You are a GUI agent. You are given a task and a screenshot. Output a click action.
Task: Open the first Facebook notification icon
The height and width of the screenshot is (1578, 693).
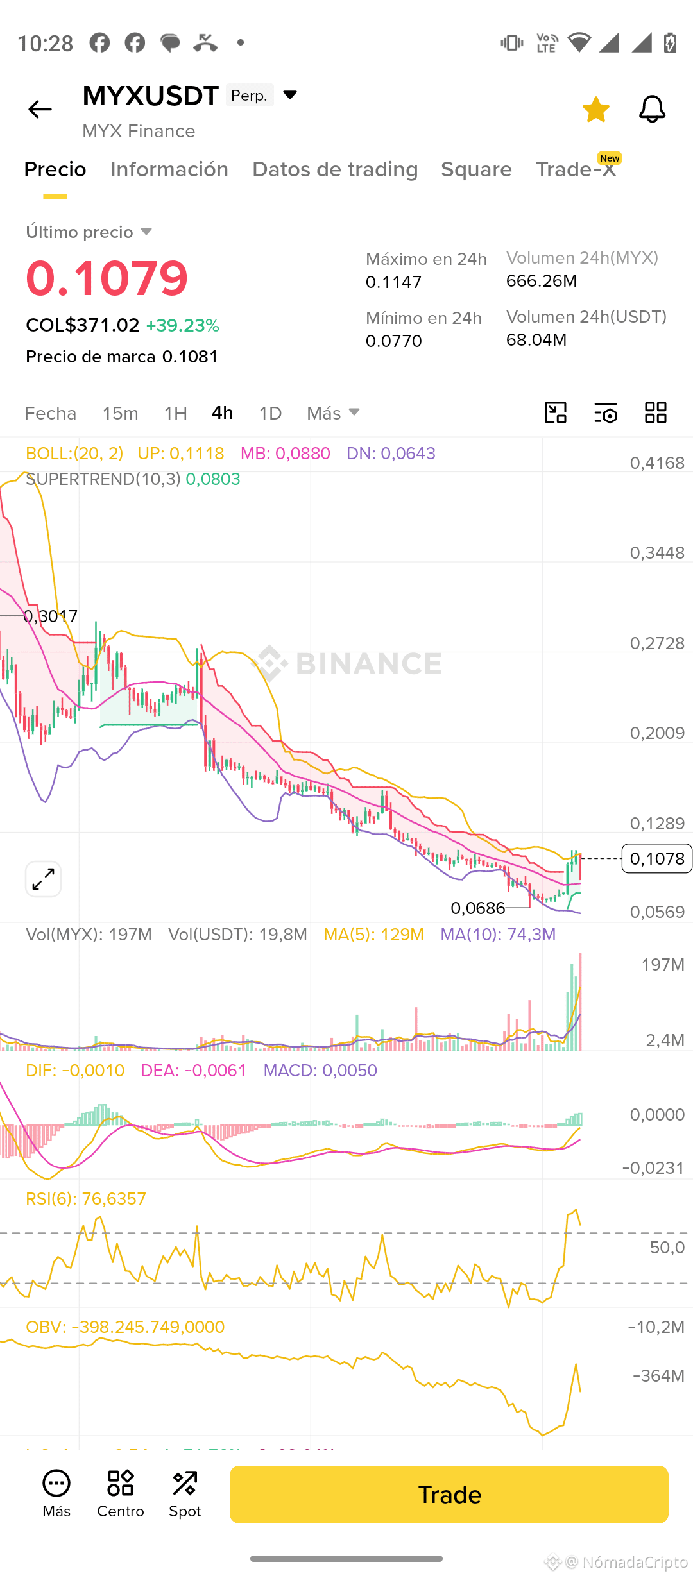(99, 43)
